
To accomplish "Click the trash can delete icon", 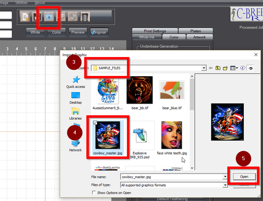I will tap(85, 17).
